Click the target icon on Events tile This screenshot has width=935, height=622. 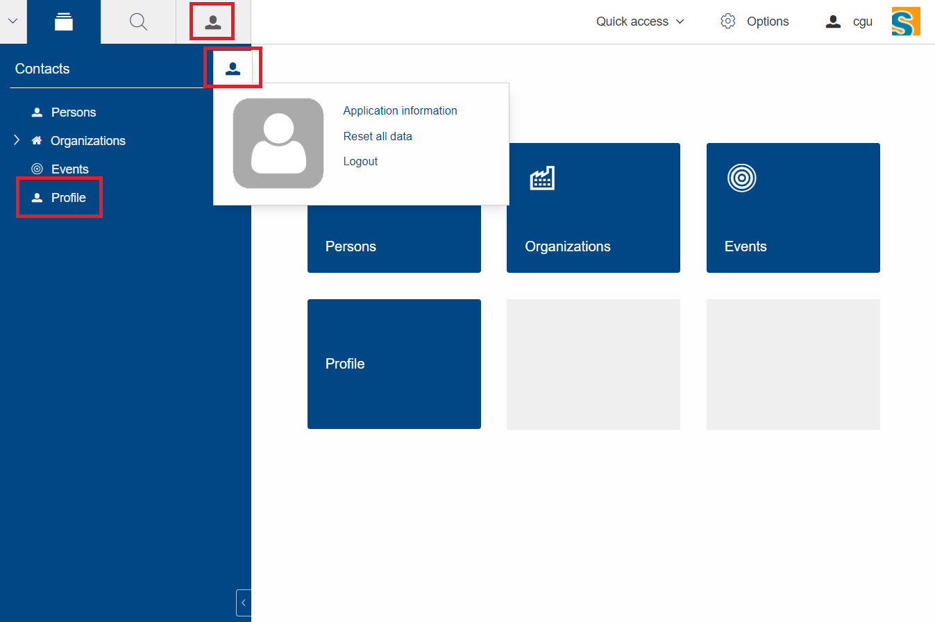click(741, 178)
